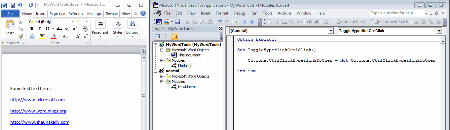Click the Repeat icon in Word title bar
This screenshot has height=130, width=450.
pyautogui.click(x=31, y=5)
